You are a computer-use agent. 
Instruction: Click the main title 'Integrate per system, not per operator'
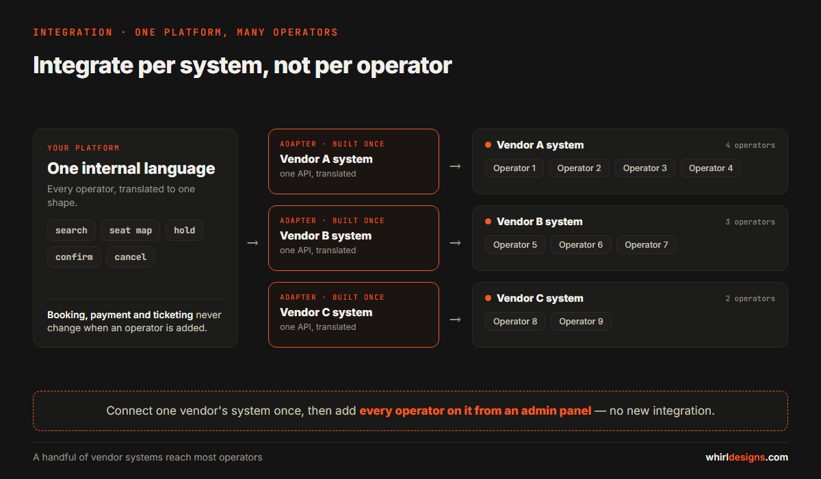coord(242,66)
